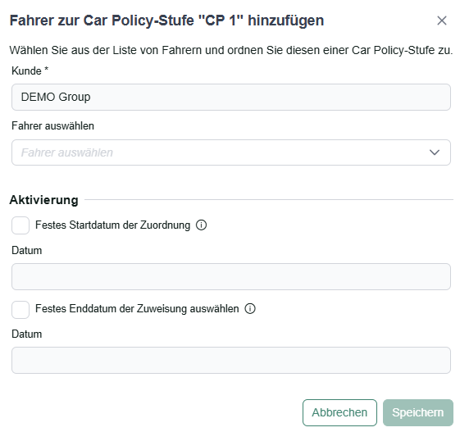
Task: Close the add driver dialog with X
Action: click(x=441, y=20)
